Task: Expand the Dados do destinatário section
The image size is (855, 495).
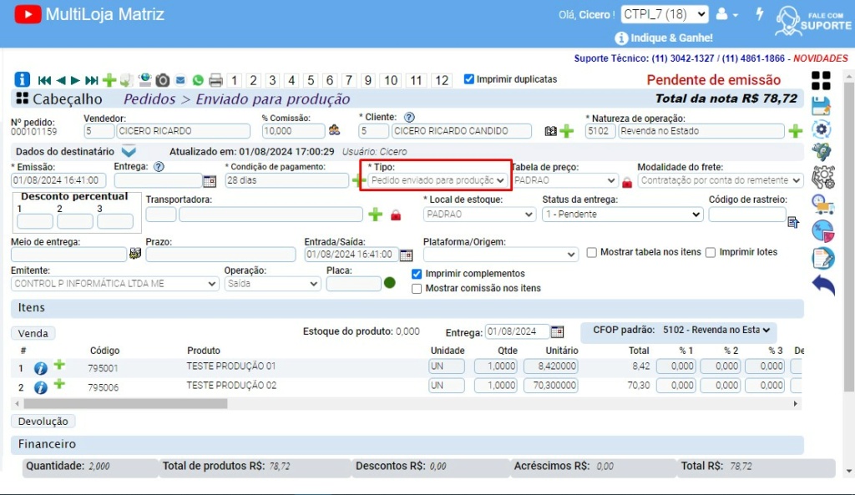Action: pyautogui.click(x=129, y=151)
